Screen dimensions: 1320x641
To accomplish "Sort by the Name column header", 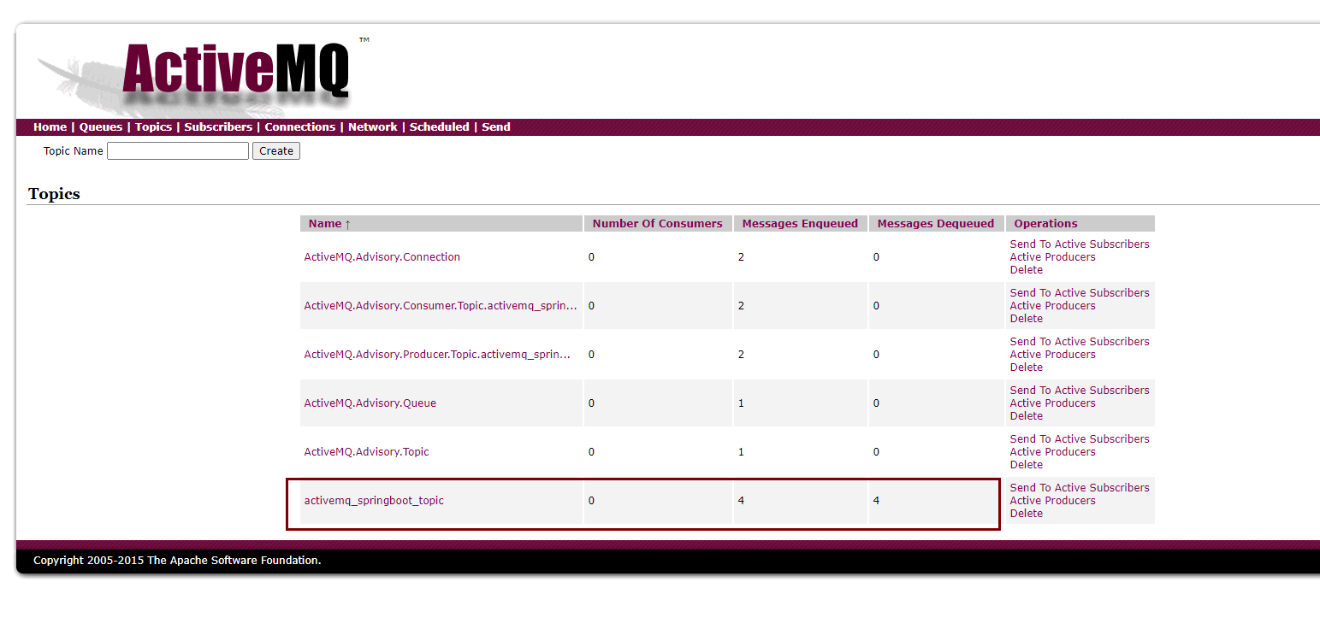I will [330, 224].
